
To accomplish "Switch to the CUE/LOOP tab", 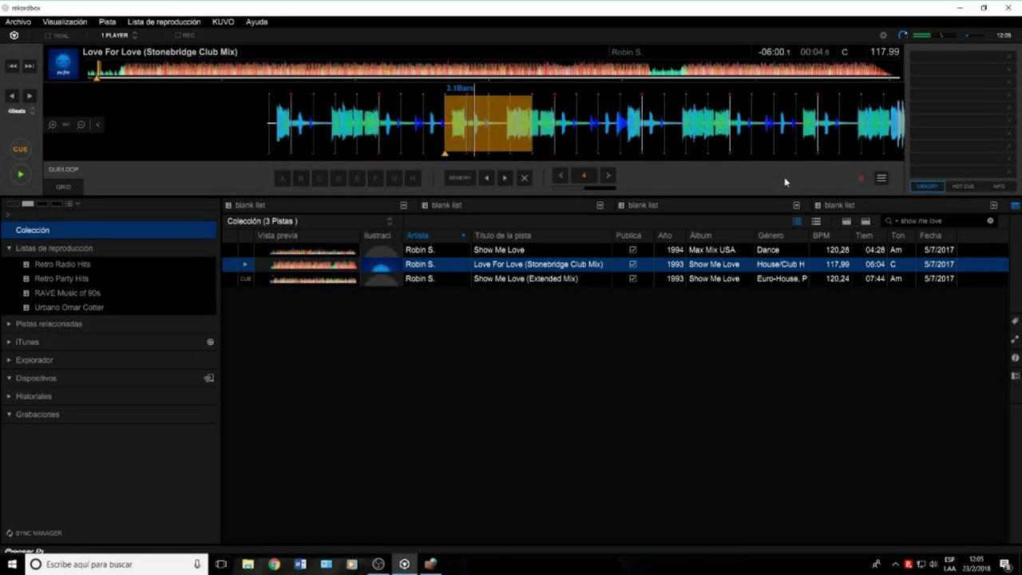I will click(x=63, y=169).
